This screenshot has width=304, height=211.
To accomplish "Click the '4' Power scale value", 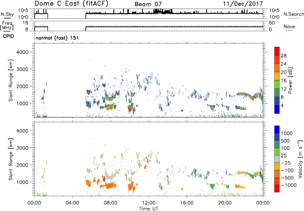I will pyautogui.click(x=282, y=105).
